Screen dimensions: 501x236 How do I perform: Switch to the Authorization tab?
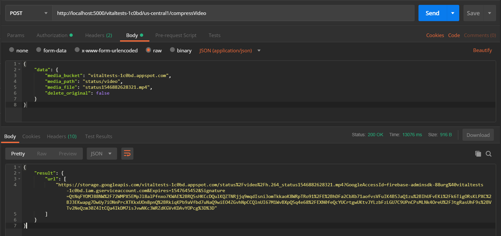[54, 35]
